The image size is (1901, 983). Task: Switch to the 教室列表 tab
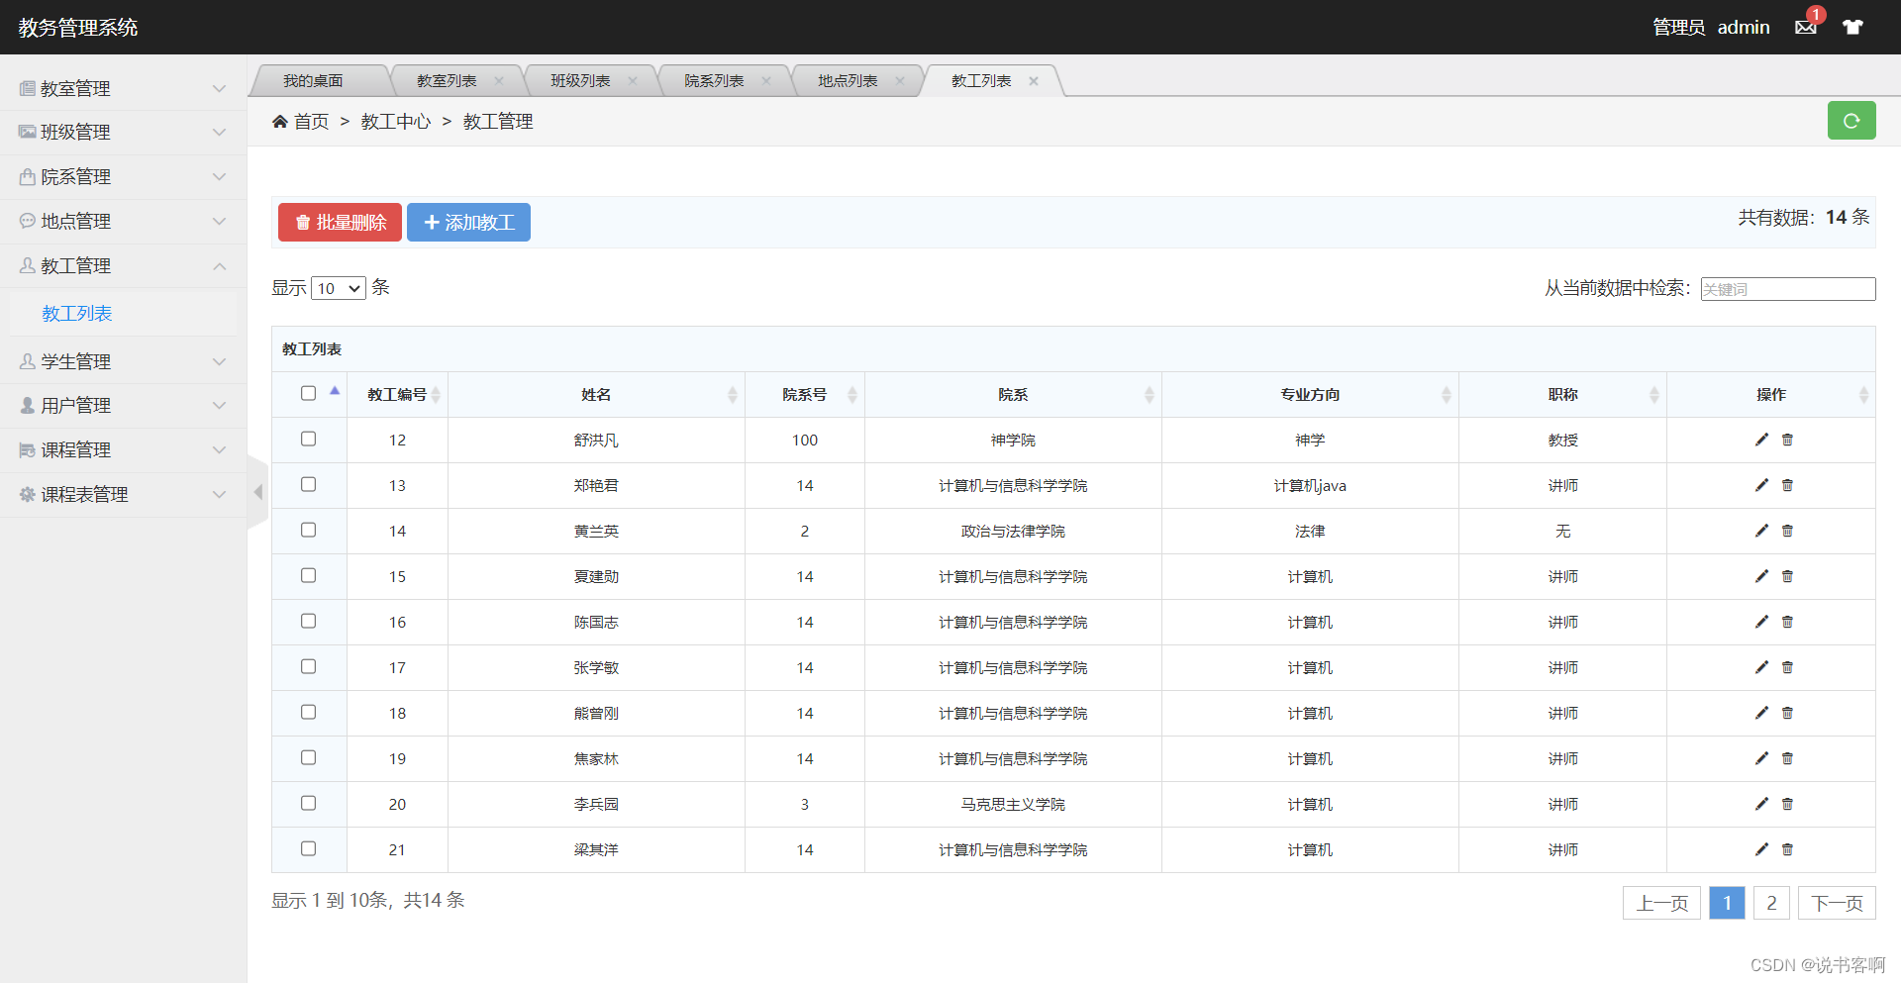coord(447,81)
